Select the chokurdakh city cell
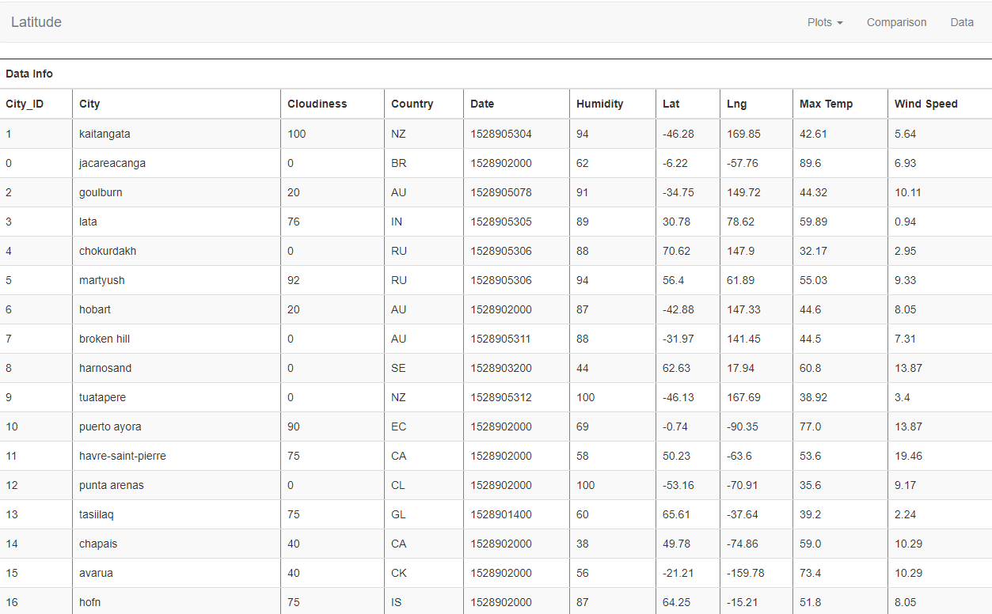The width and height of the screenshot is (992, 614). 177,251
